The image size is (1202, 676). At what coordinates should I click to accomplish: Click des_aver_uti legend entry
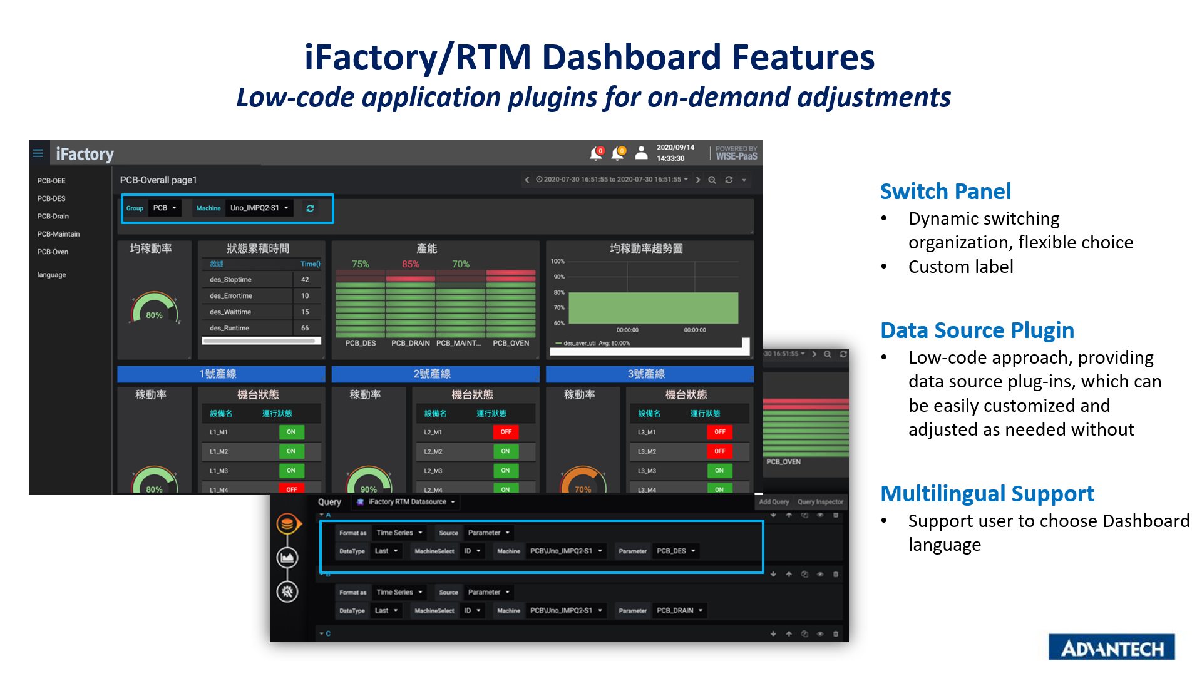(x=592, y=344)
